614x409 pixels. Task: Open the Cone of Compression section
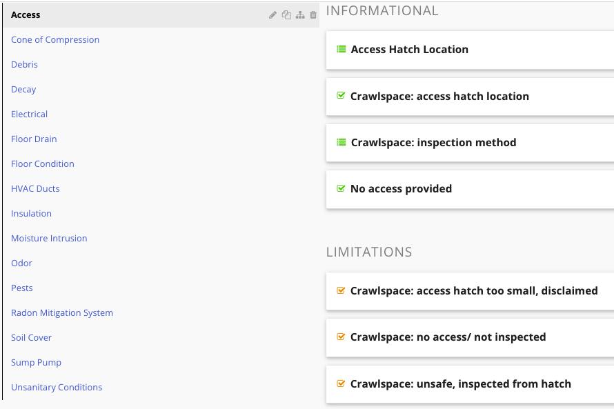(55, 39)
